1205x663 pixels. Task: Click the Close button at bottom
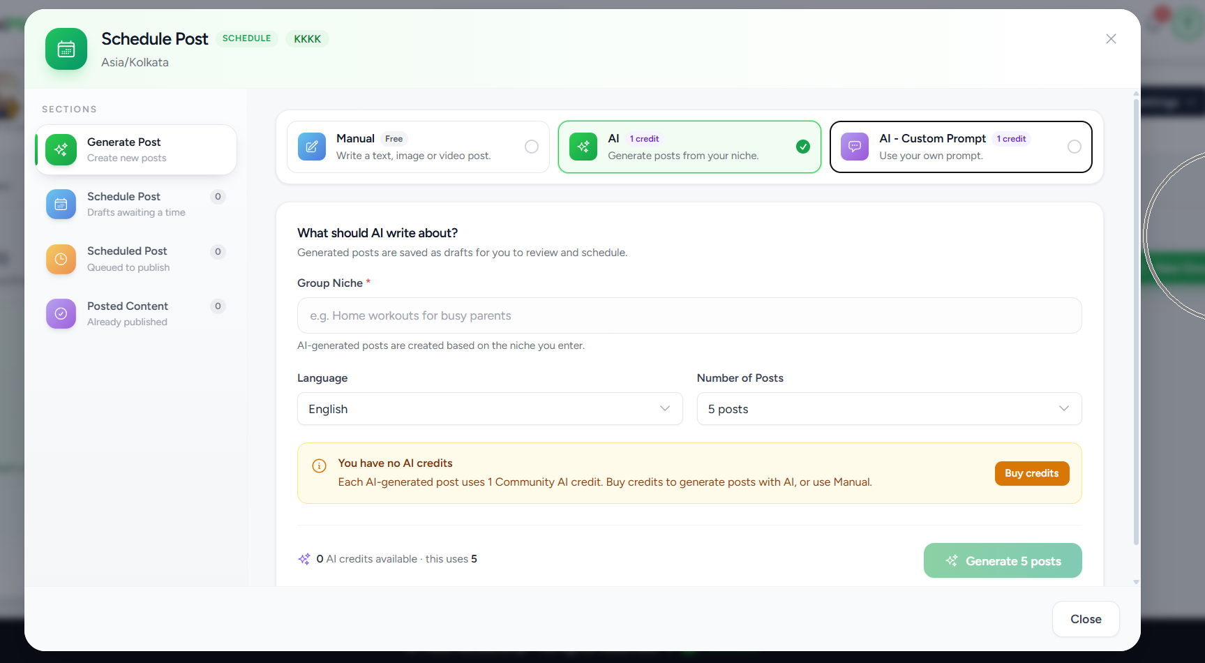[1086, 619]
